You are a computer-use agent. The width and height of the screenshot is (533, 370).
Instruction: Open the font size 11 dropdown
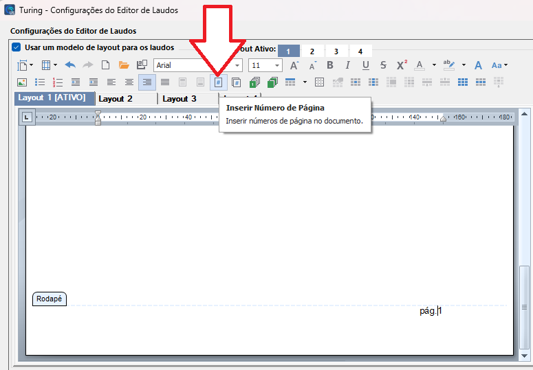(x=277, y=65)
